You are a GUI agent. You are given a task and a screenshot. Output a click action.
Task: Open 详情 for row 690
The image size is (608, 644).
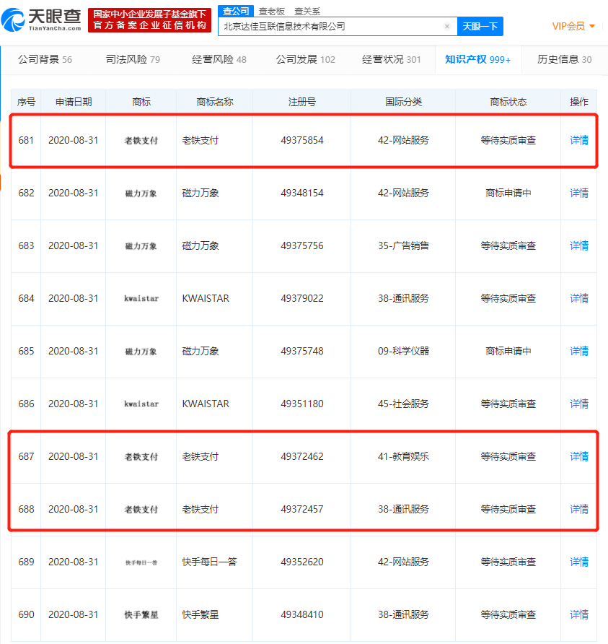point(579,614)
